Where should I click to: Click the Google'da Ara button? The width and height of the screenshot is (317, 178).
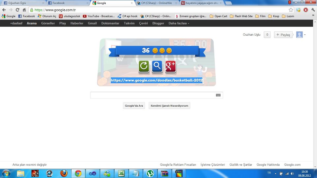coord(134,106)
